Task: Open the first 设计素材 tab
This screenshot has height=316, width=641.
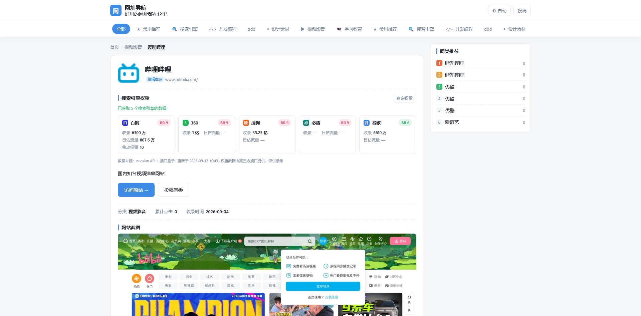Action: (x=278, y=29)
